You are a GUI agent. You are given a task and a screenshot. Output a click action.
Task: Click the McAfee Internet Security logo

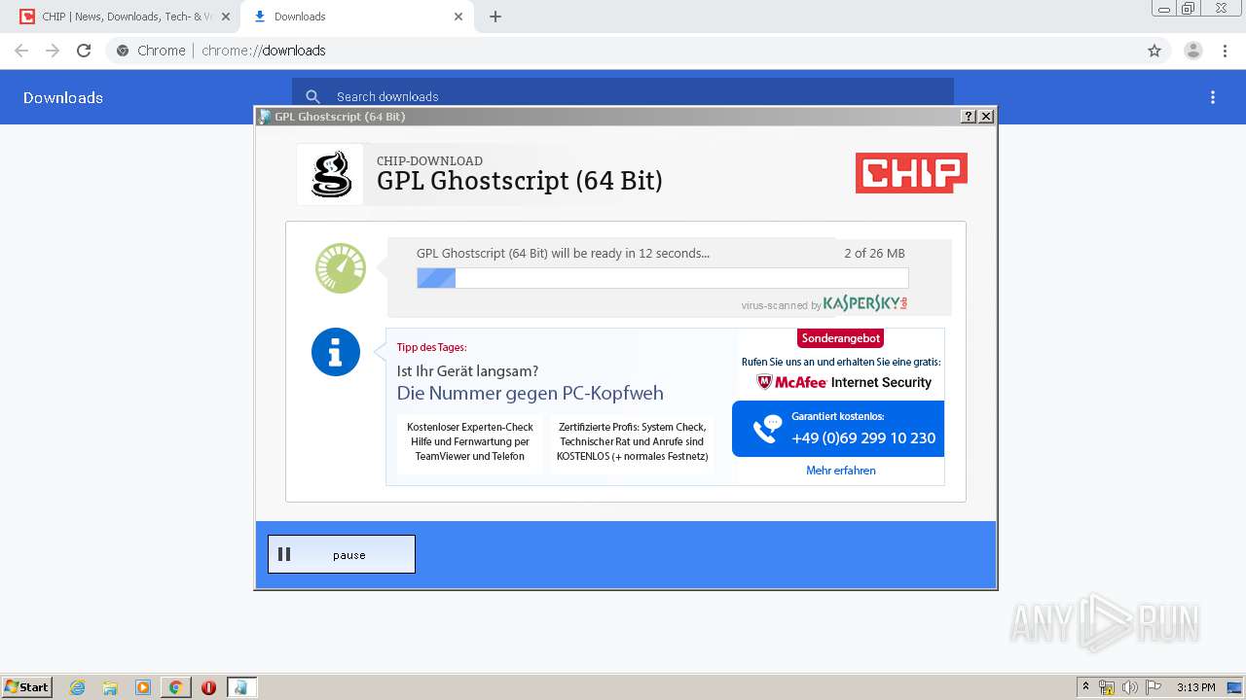(844, 382)
